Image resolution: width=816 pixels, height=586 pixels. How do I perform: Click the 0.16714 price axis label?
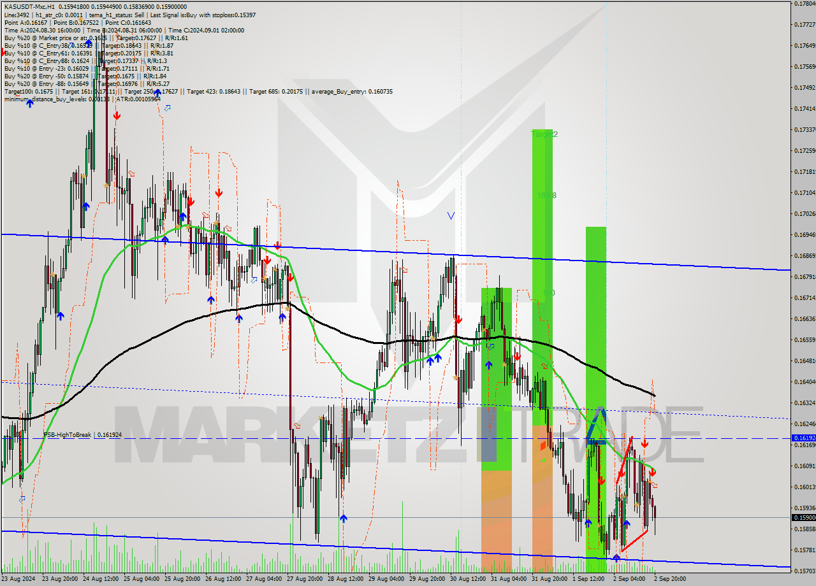[x=805, y=298]
